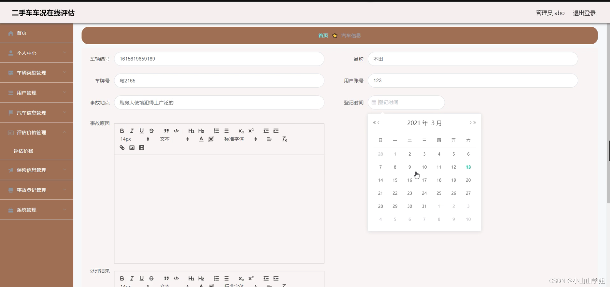610x287 pixels.
Task: Focus the 车牌号 input field
Action: (x=219, y=81)
